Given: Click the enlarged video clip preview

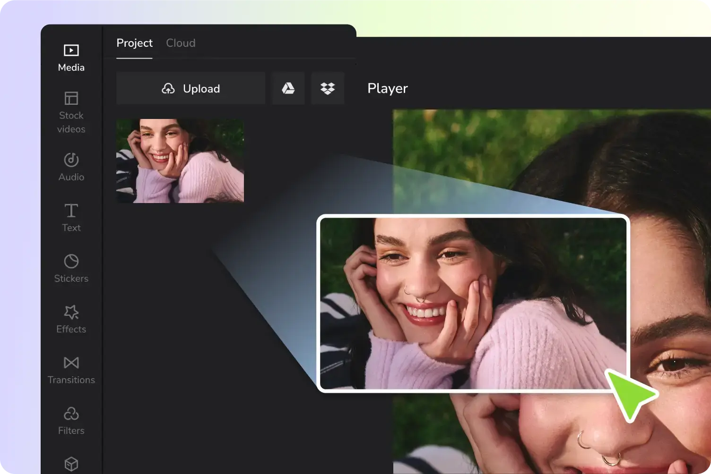Looking at the screenshot, I should (473, 304).
